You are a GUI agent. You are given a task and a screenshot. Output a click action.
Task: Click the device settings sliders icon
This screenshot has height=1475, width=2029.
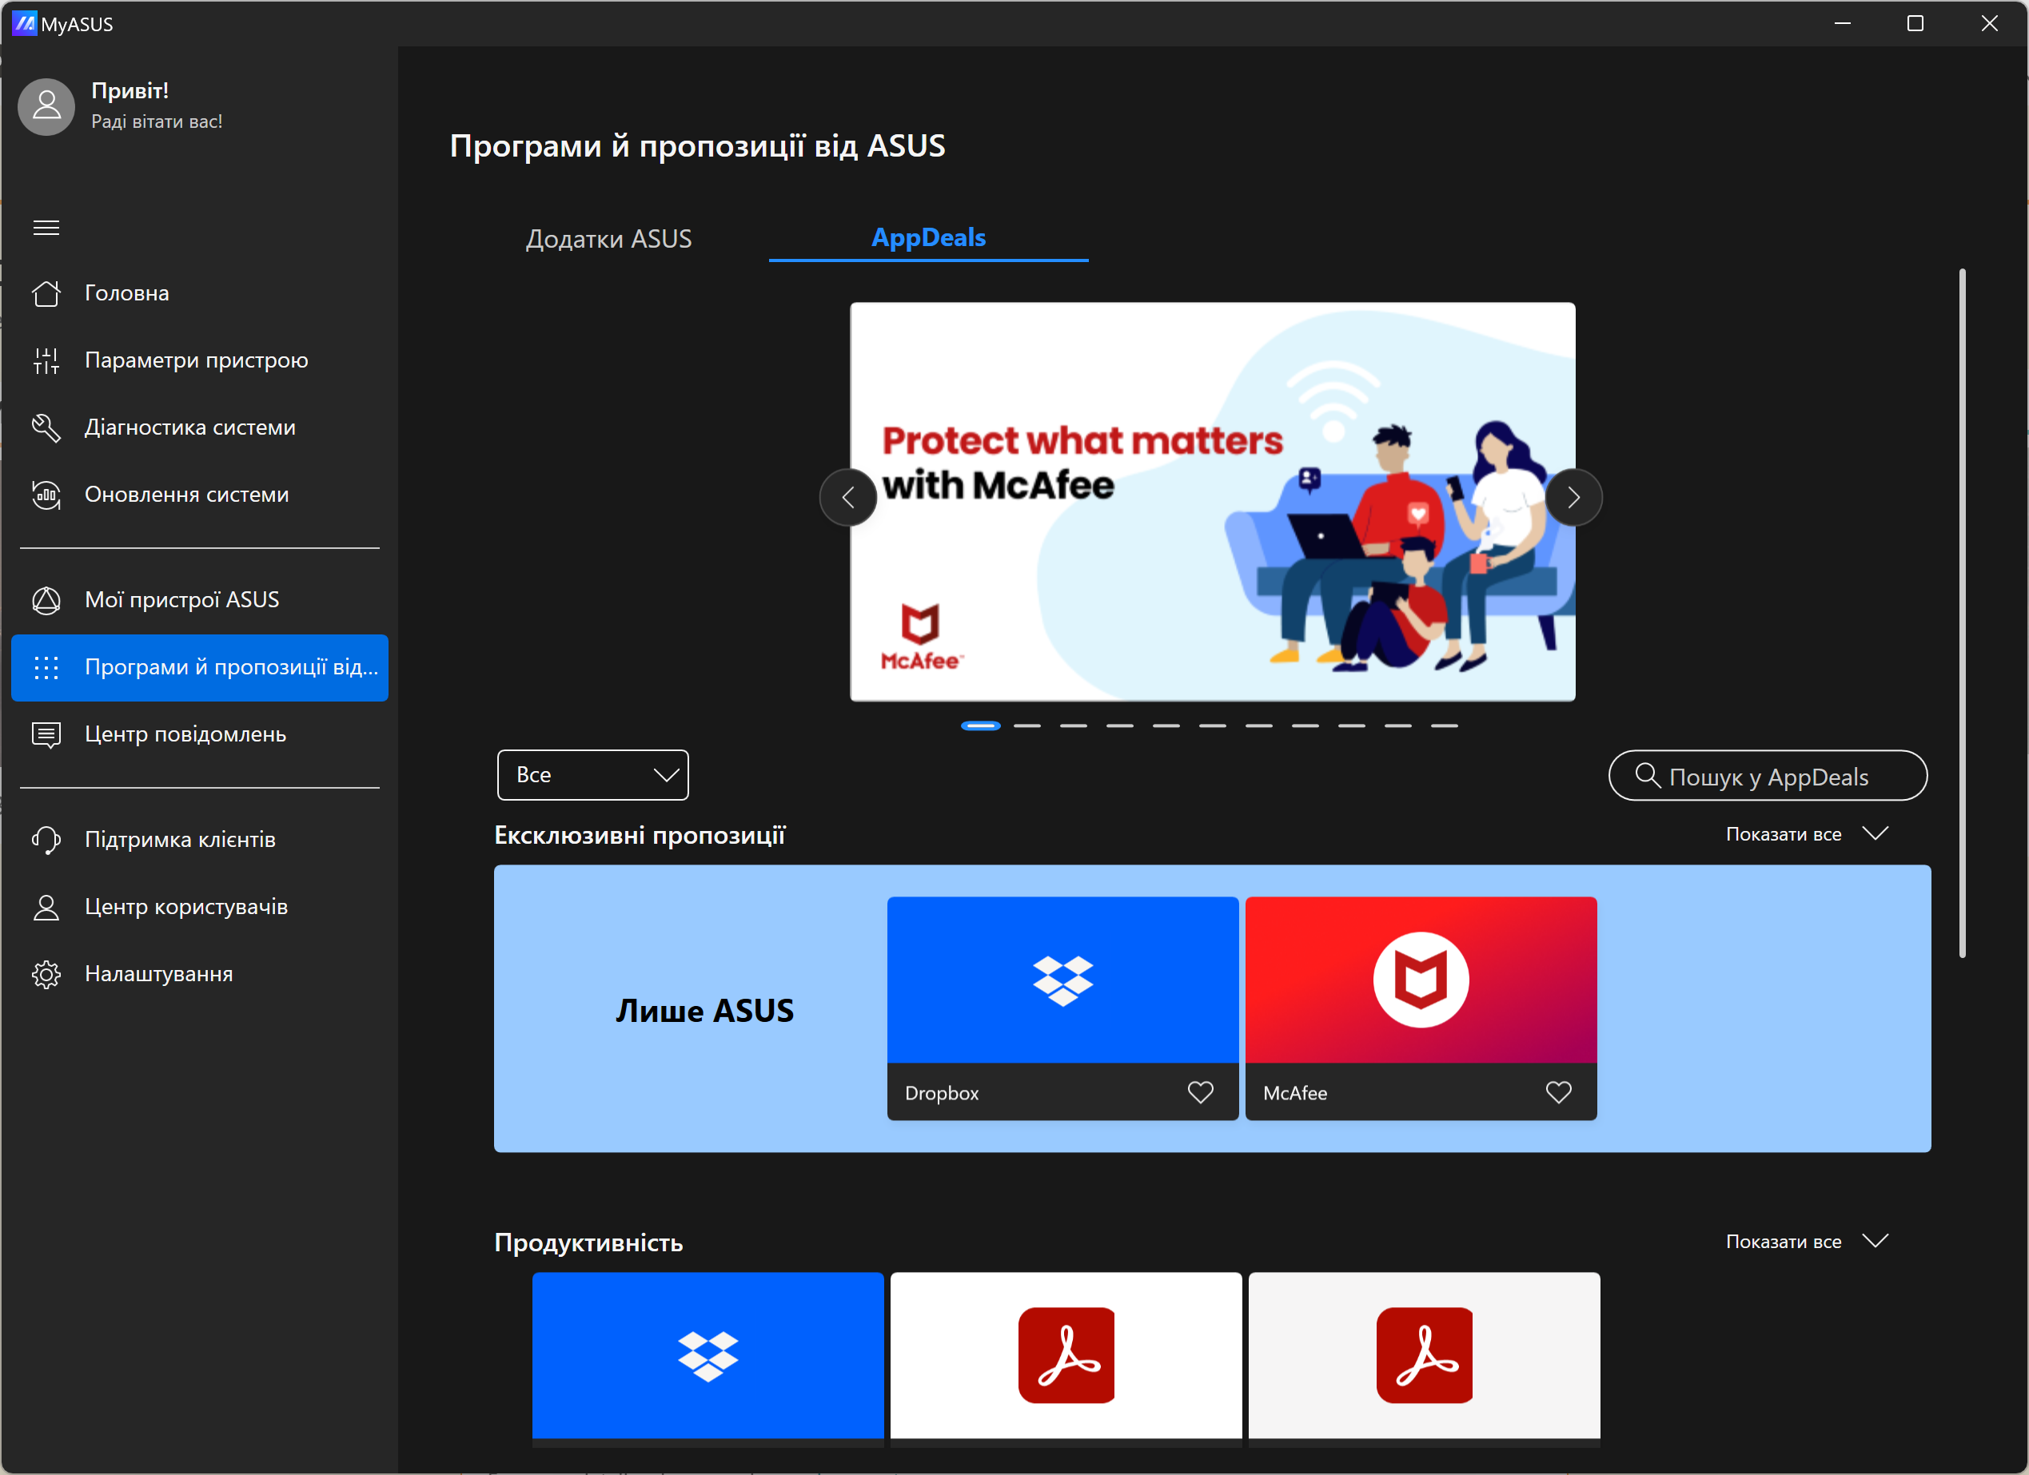pos(46,360)
